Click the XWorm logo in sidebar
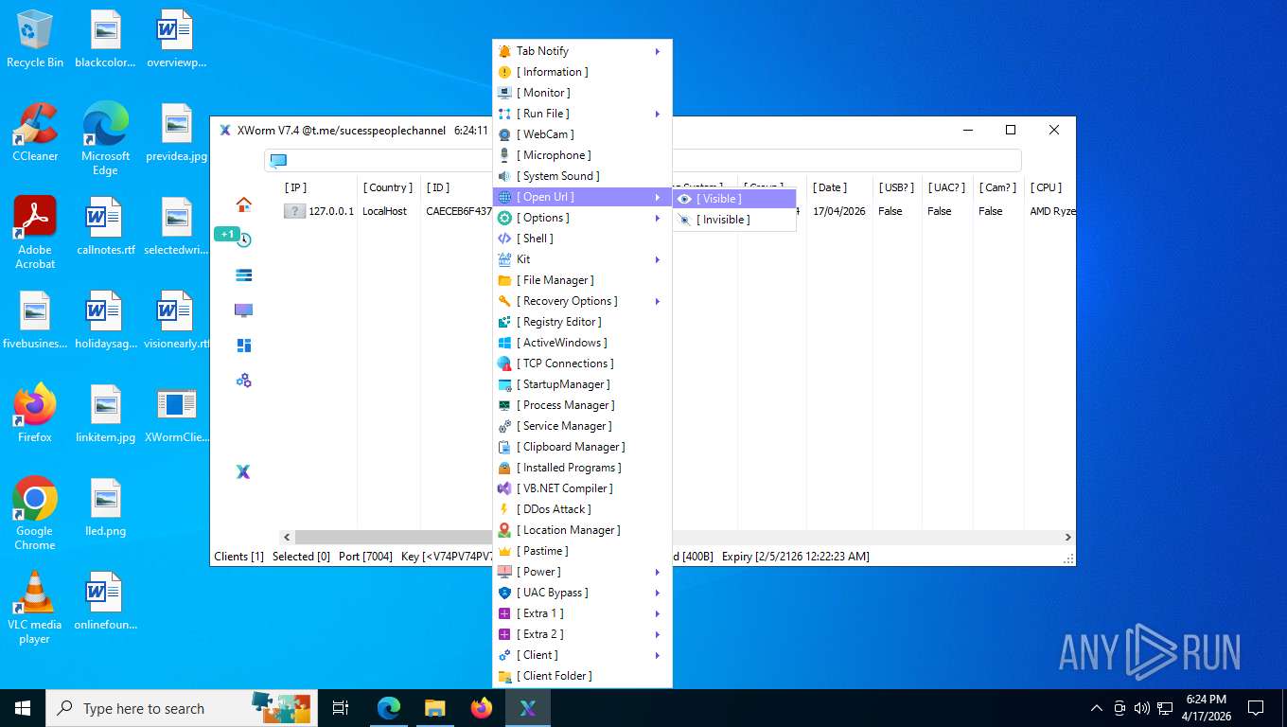Image resolution: width=1287 pixels, height=727 pixels. pyautogui.click(x=243, y=471)
